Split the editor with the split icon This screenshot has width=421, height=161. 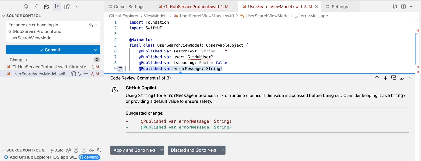pyautogui.click(x=404, y=6)
